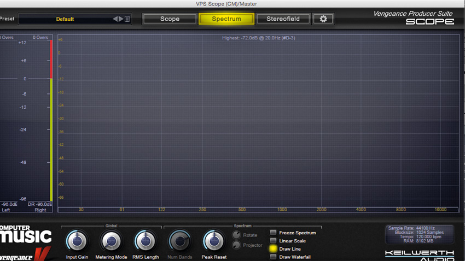Click the RMS Length knob
This screenshot has height=261, width=465.
[146, 241]
